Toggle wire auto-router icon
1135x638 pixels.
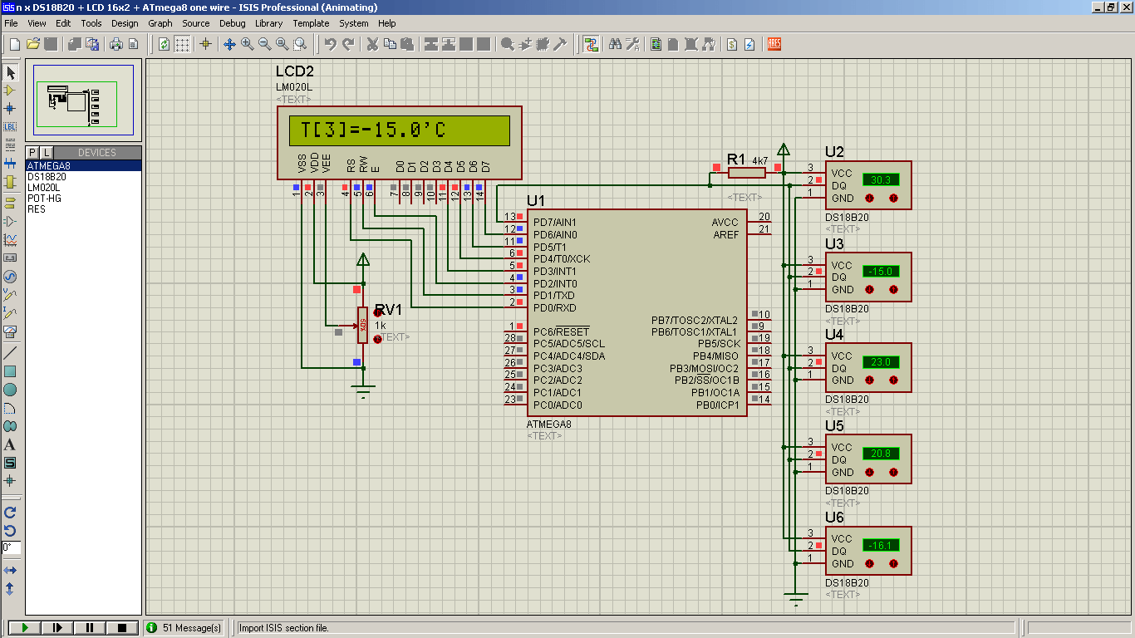[x=591, y=44]
